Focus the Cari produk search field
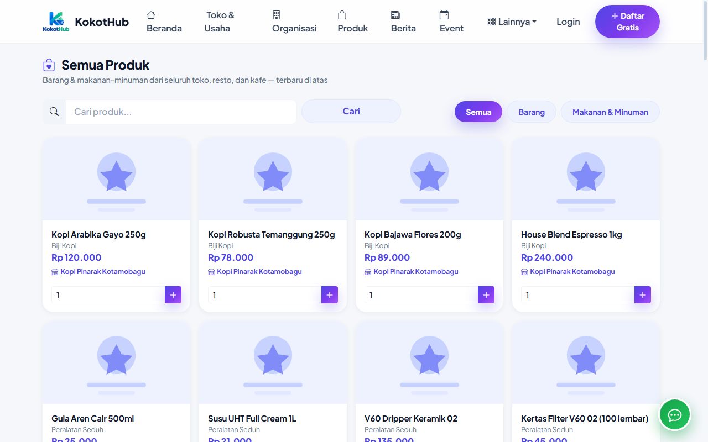 (181, 112)
